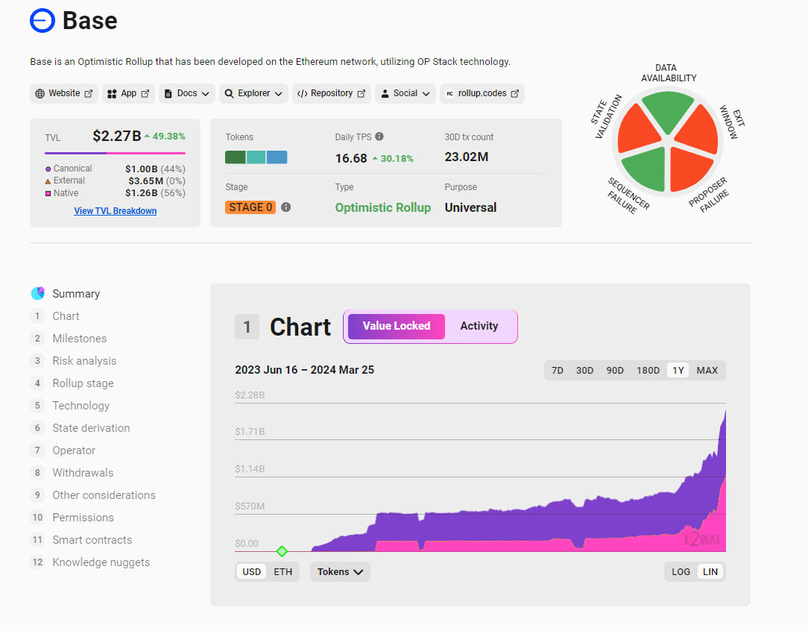808x631 pixels.
Task: Click the Exit Window red rosette slice
Action: (x=698, y=129)
